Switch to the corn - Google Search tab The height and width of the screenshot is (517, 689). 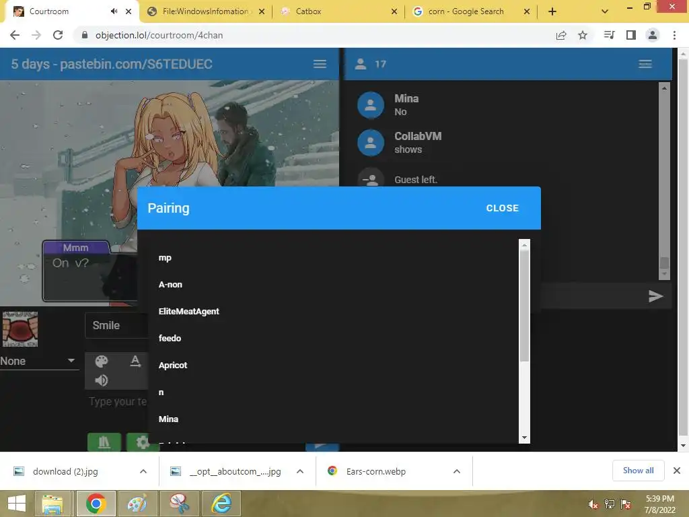pos(466,11)
